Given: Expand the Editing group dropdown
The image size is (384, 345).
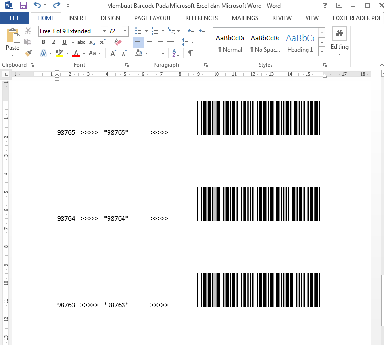Looking at the screenshot, I should pos(339,55).
